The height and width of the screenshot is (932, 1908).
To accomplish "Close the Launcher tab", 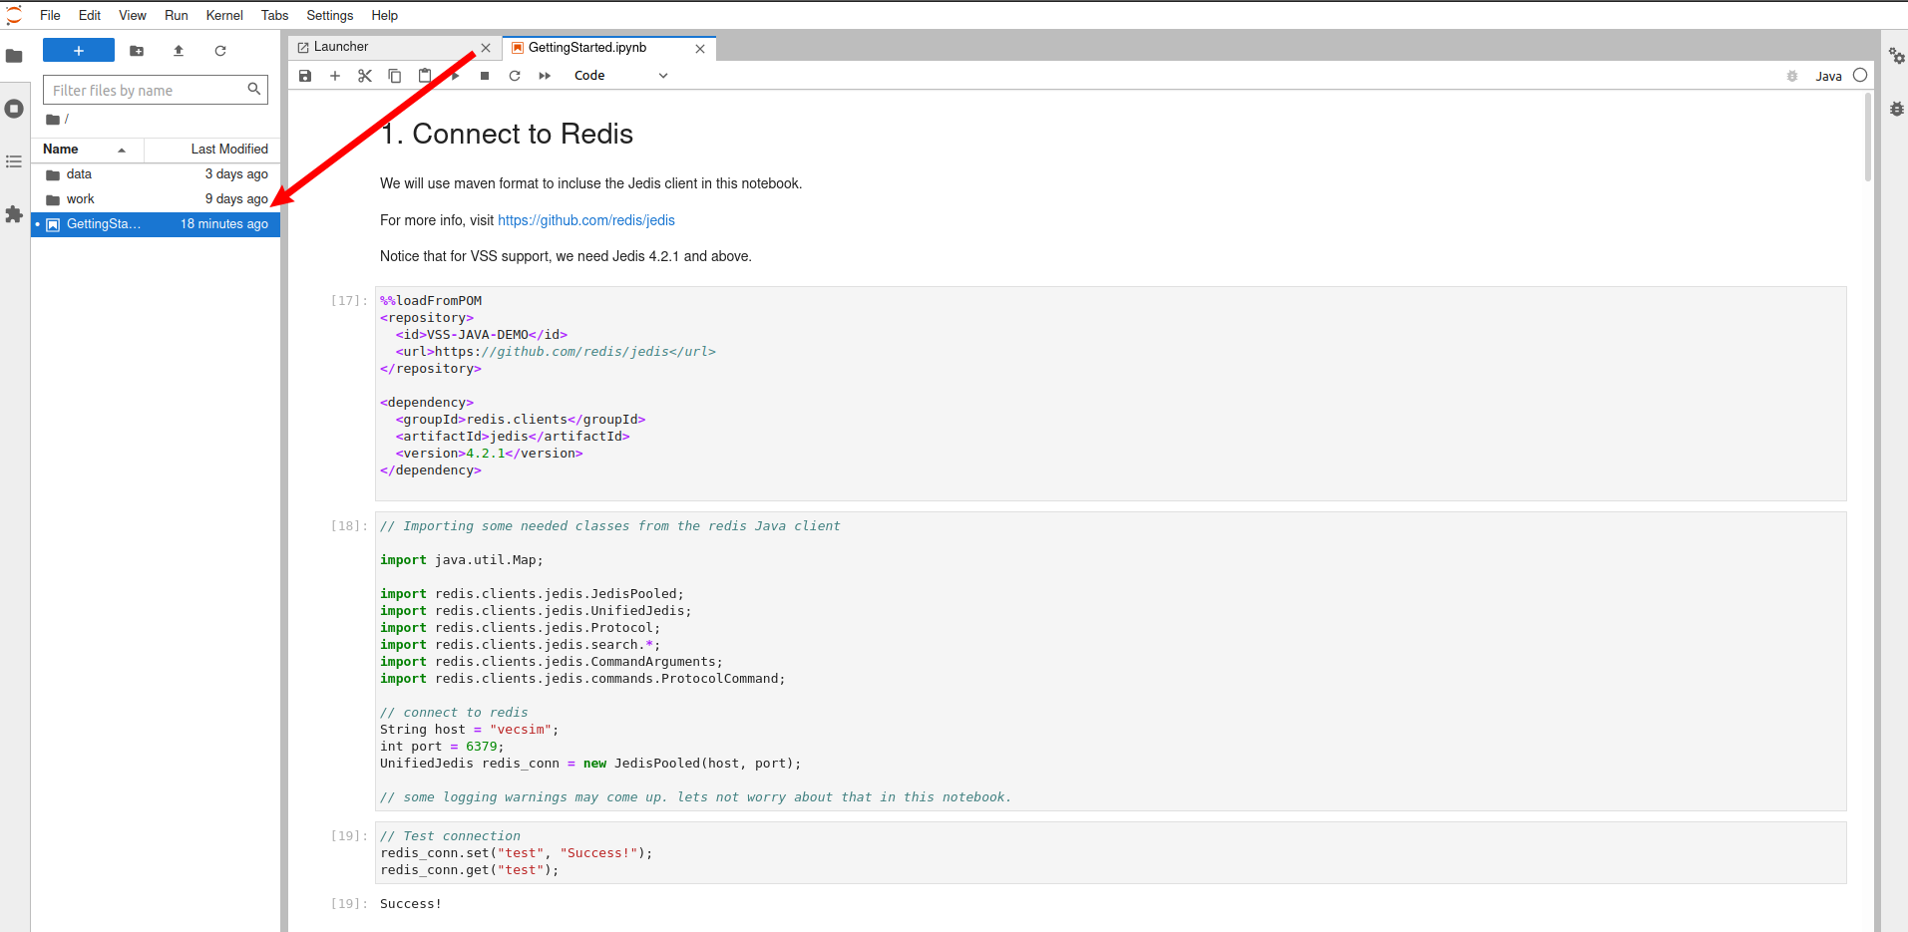I will pyautogui.click(x=486, y=48).
